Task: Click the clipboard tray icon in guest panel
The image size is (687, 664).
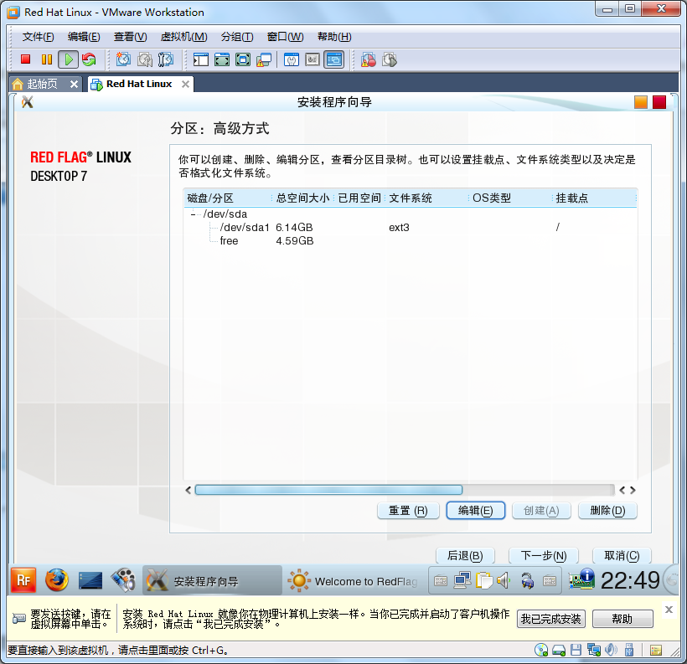Action: [483, 581]
